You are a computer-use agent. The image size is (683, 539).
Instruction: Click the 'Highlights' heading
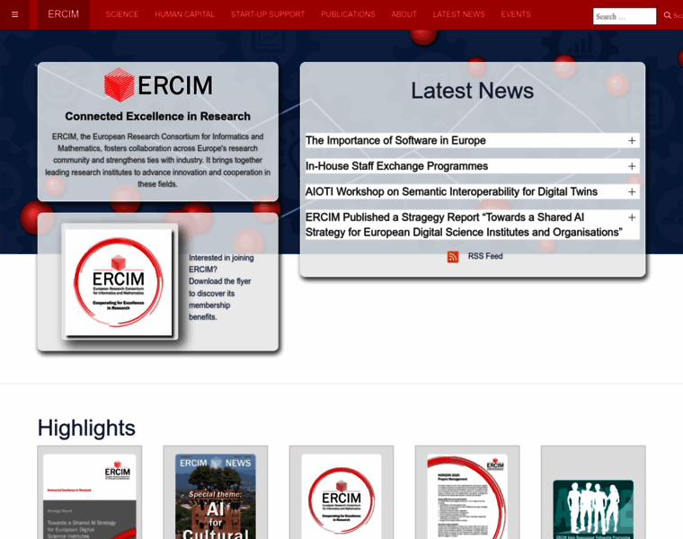86,428
